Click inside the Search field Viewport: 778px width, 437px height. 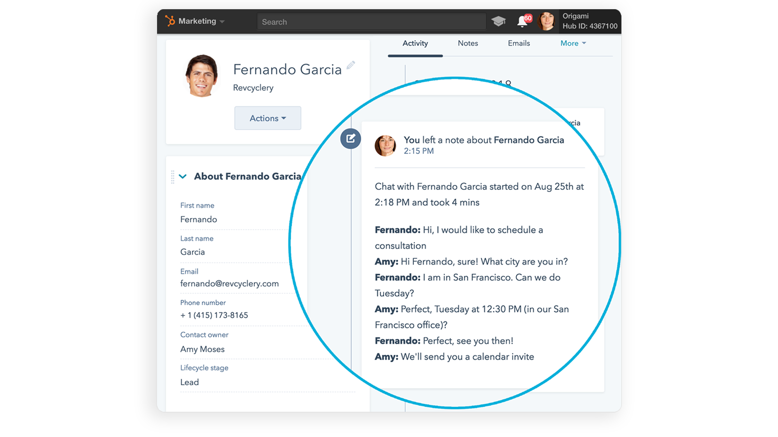[x=371, y=21]
